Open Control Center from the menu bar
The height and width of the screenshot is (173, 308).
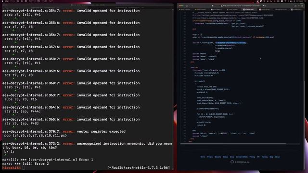(x=291, y=1)
